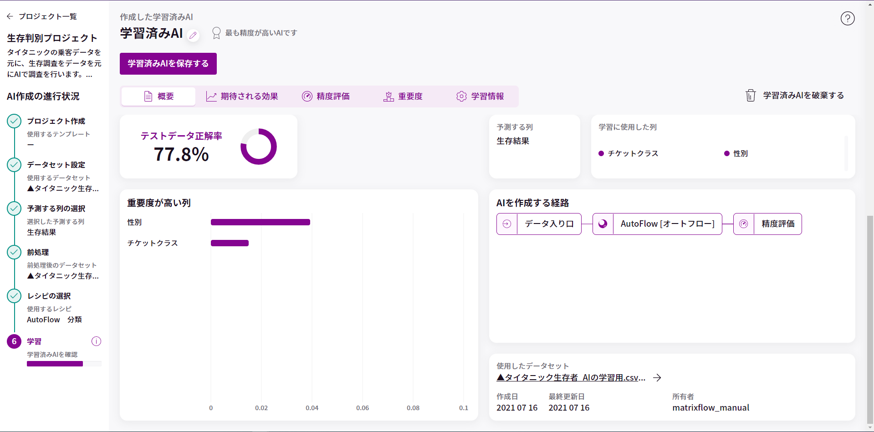Click the matrixflow_manual owner name
The image size is (874, 432).
[x=710, y=408]
